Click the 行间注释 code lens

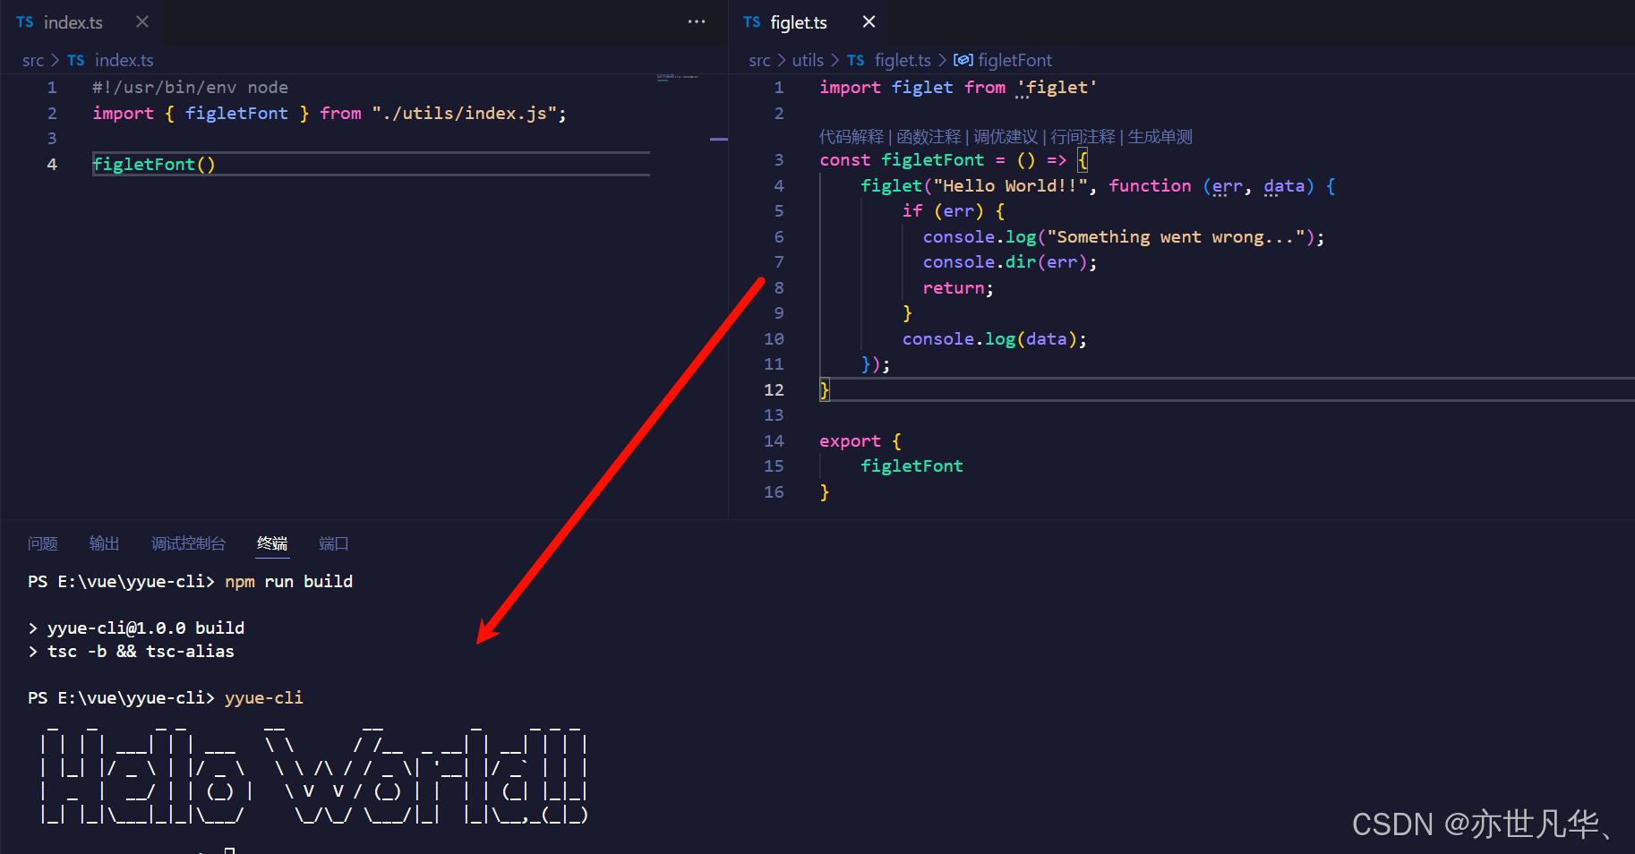pos(1083,137)
